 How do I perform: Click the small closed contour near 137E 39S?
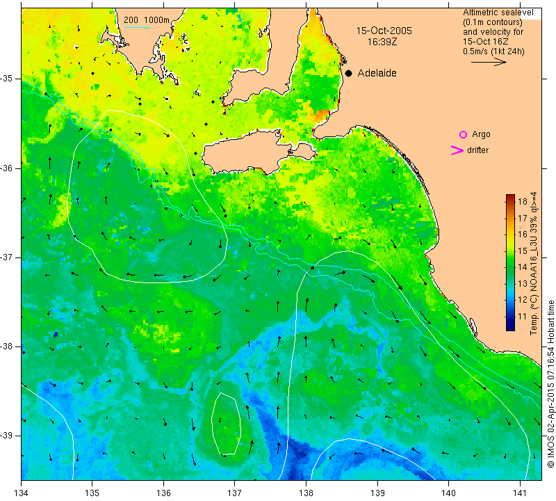click(x=227, y=424)
